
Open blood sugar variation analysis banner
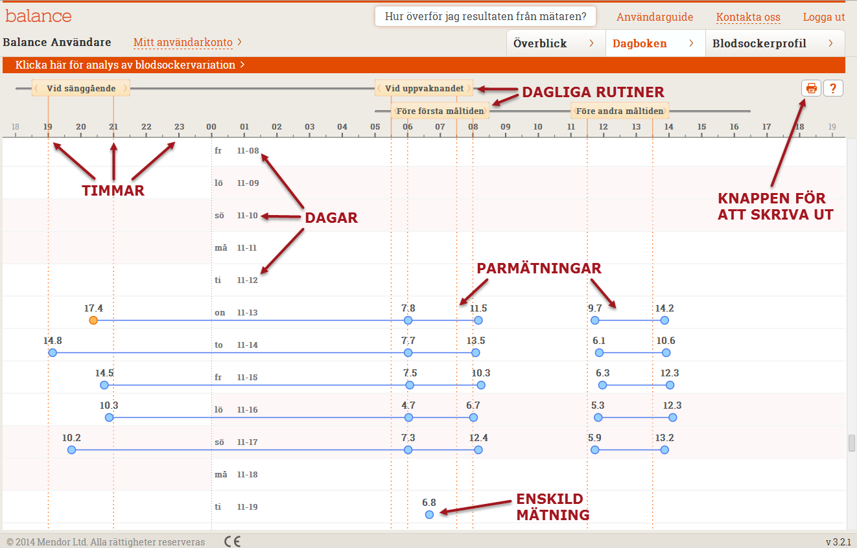click(x=423, y=65)
